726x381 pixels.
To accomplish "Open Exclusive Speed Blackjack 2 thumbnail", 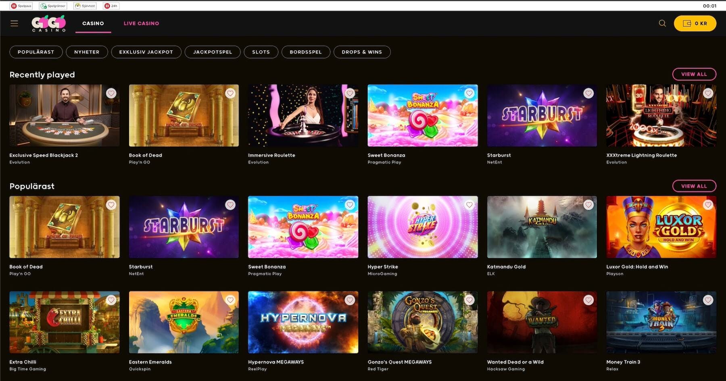I will tap(65, 115).
